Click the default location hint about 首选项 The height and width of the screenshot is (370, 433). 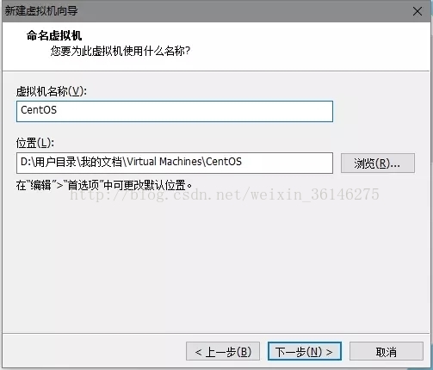[x=104, y=185]
